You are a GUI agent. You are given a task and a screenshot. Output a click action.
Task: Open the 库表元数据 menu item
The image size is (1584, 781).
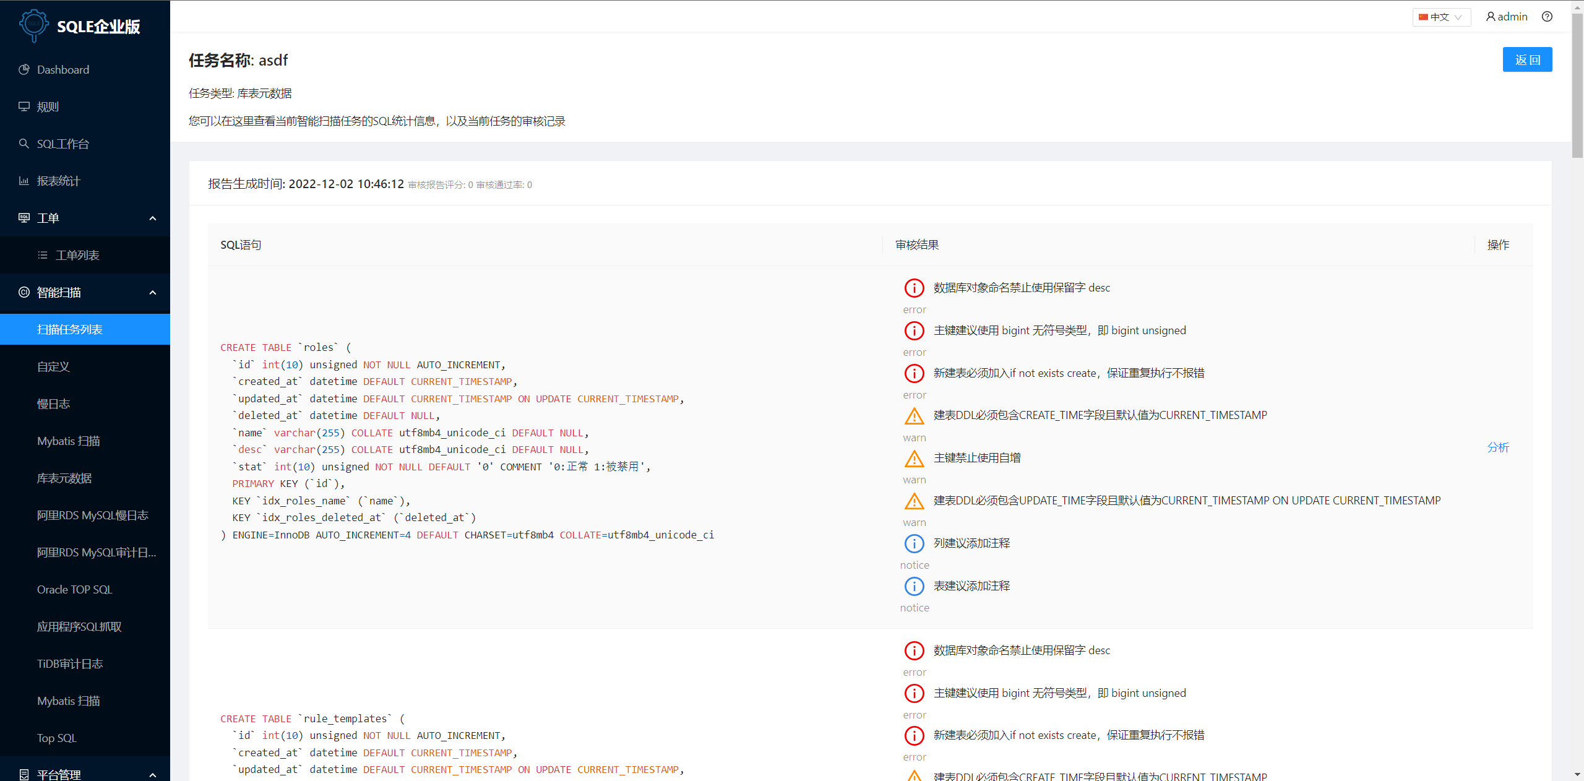pyautogui.click(x=85, y=478)
